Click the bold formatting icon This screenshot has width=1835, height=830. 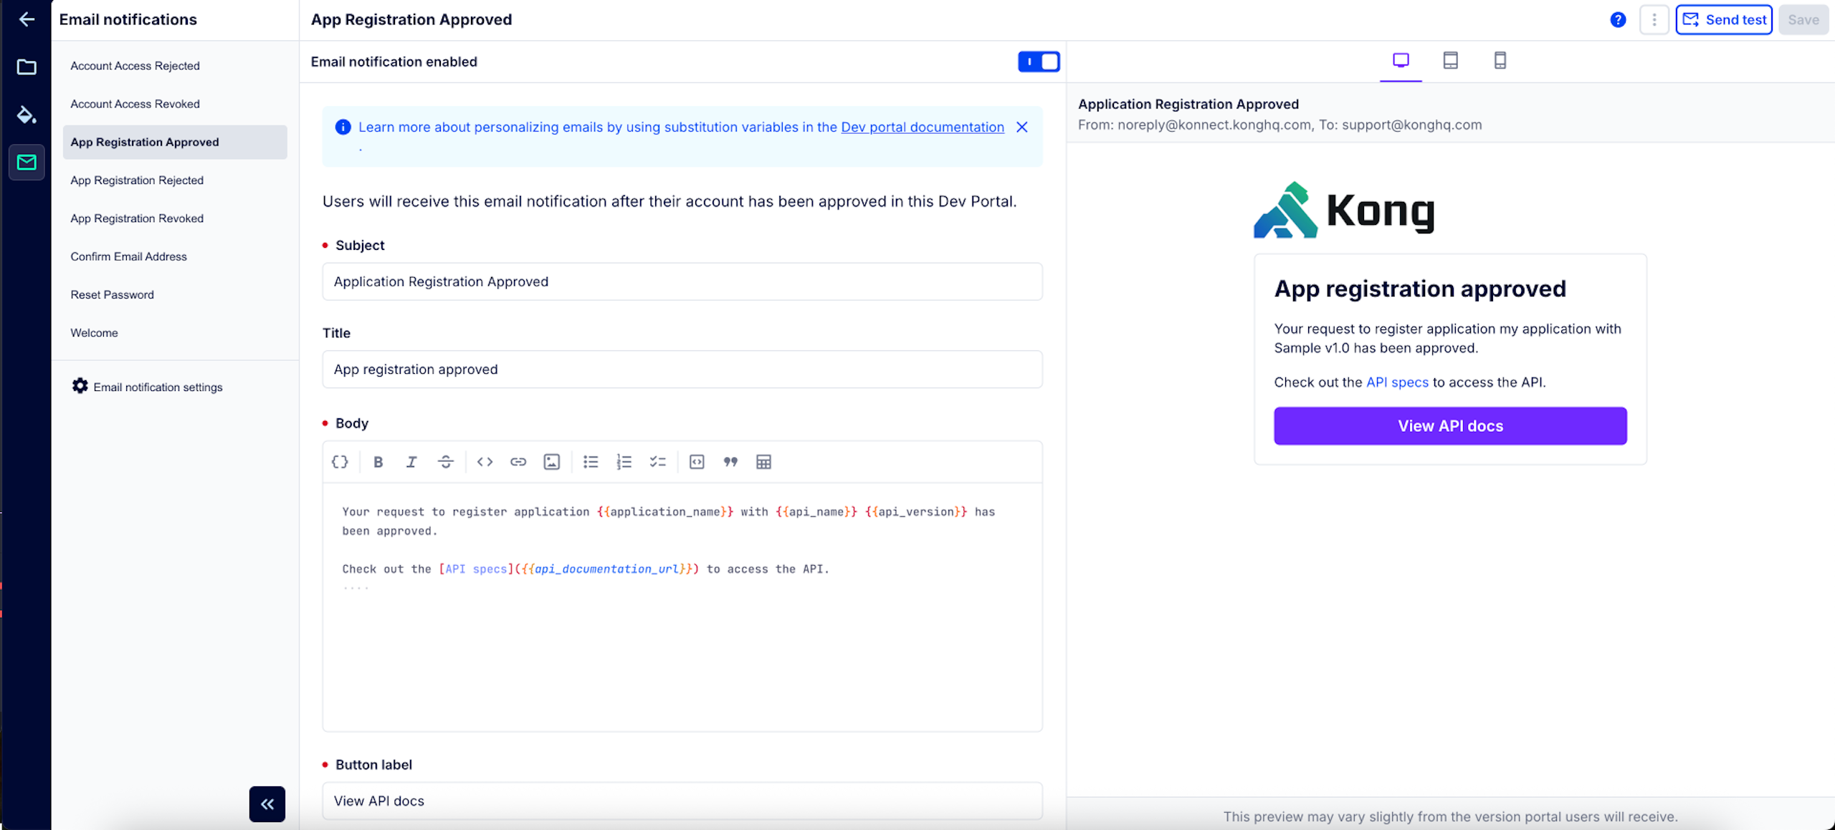pos(378,462)
